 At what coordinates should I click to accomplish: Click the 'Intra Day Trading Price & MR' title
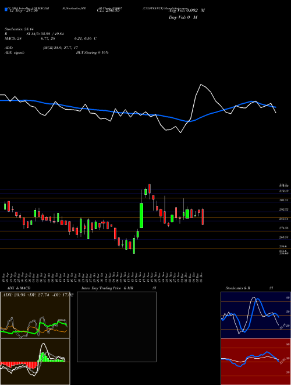[x=107, y=288]
